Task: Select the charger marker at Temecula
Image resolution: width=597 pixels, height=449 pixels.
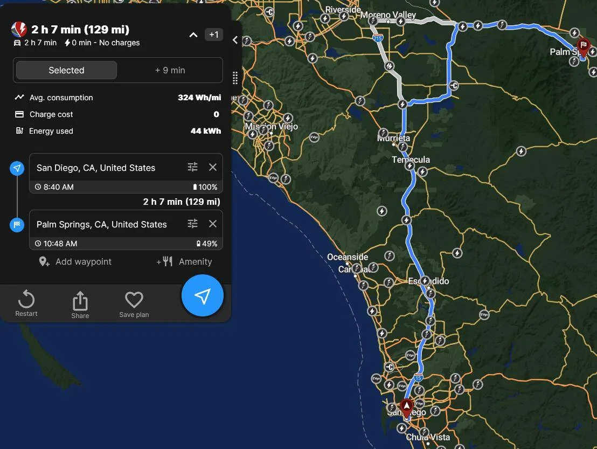Action: pyautogui.click(x=409, y=165)
